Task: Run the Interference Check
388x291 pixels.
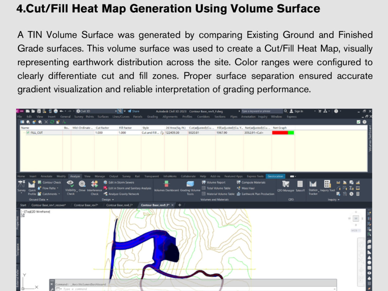Action: pos(94,188)
